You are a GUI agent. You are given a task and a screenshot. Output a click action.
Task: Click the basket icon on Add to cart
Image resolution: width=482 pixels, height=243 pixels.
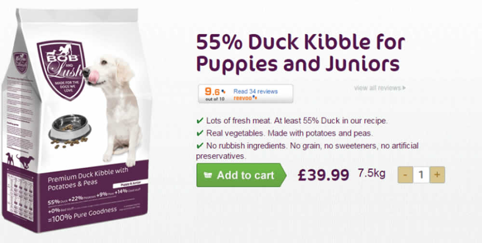[208, 175]
